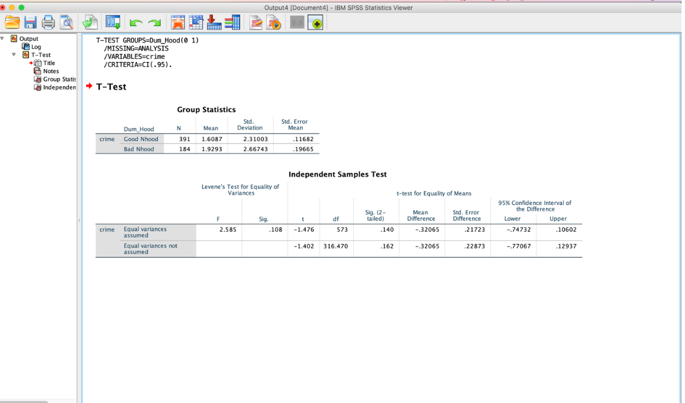Image resolution: width=685 pixels, height=403 pixels.
Task: Click the T-Test heading in the viewer
Action: click(111, 87)
